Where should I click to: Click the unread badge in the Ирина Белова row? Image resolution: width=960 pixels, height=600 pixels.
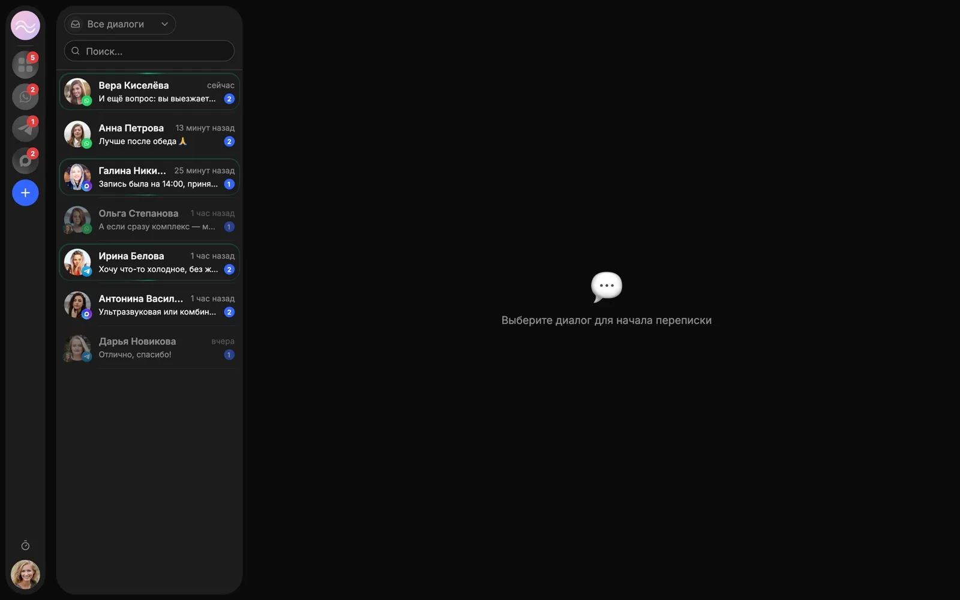(229, 269)
